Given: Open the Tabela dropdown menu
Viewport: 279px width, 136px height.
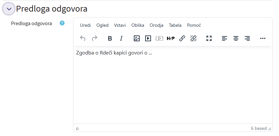Looking at the screenshot, I should (x=175, y=25).
